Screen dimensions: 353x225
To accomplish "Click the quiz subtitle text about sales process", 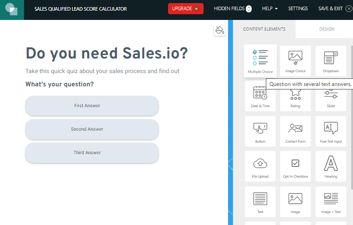I will pyautogui.click(x=102, y=71).
